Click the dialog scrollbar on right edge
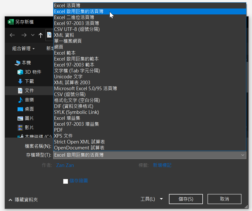Viewport: 252px width, 211px height. [247, 77]
